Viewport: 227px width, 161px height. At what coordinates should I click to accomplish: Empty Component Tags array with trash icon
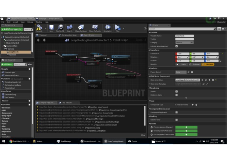[x=196, y=105]
